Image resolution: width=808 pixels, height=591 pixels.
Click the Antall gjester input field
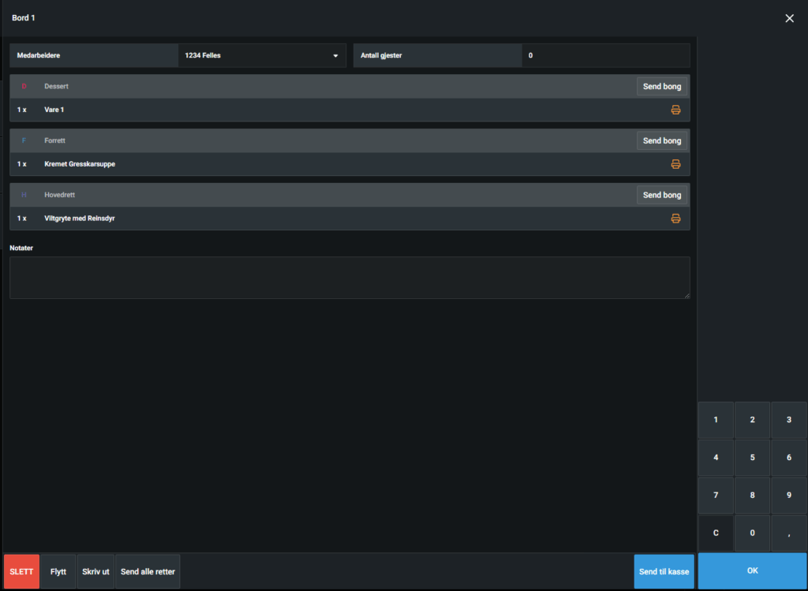click(x=605, y=56)
